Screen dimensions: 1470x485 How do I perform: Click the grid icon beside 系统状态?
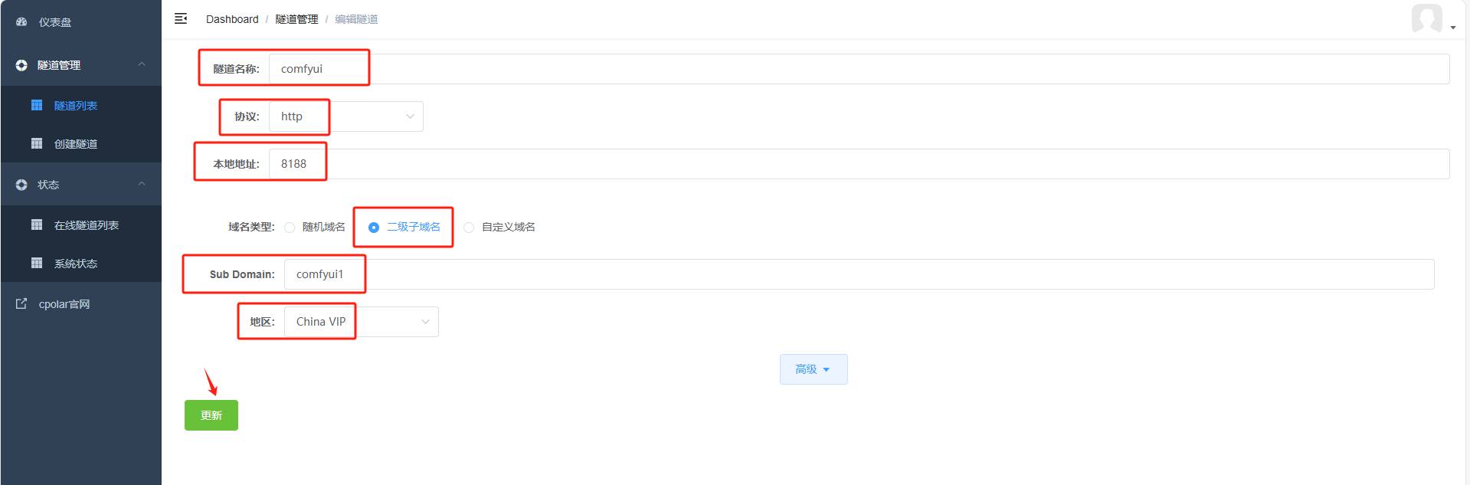pyautogui.click(x=37, y=263)
